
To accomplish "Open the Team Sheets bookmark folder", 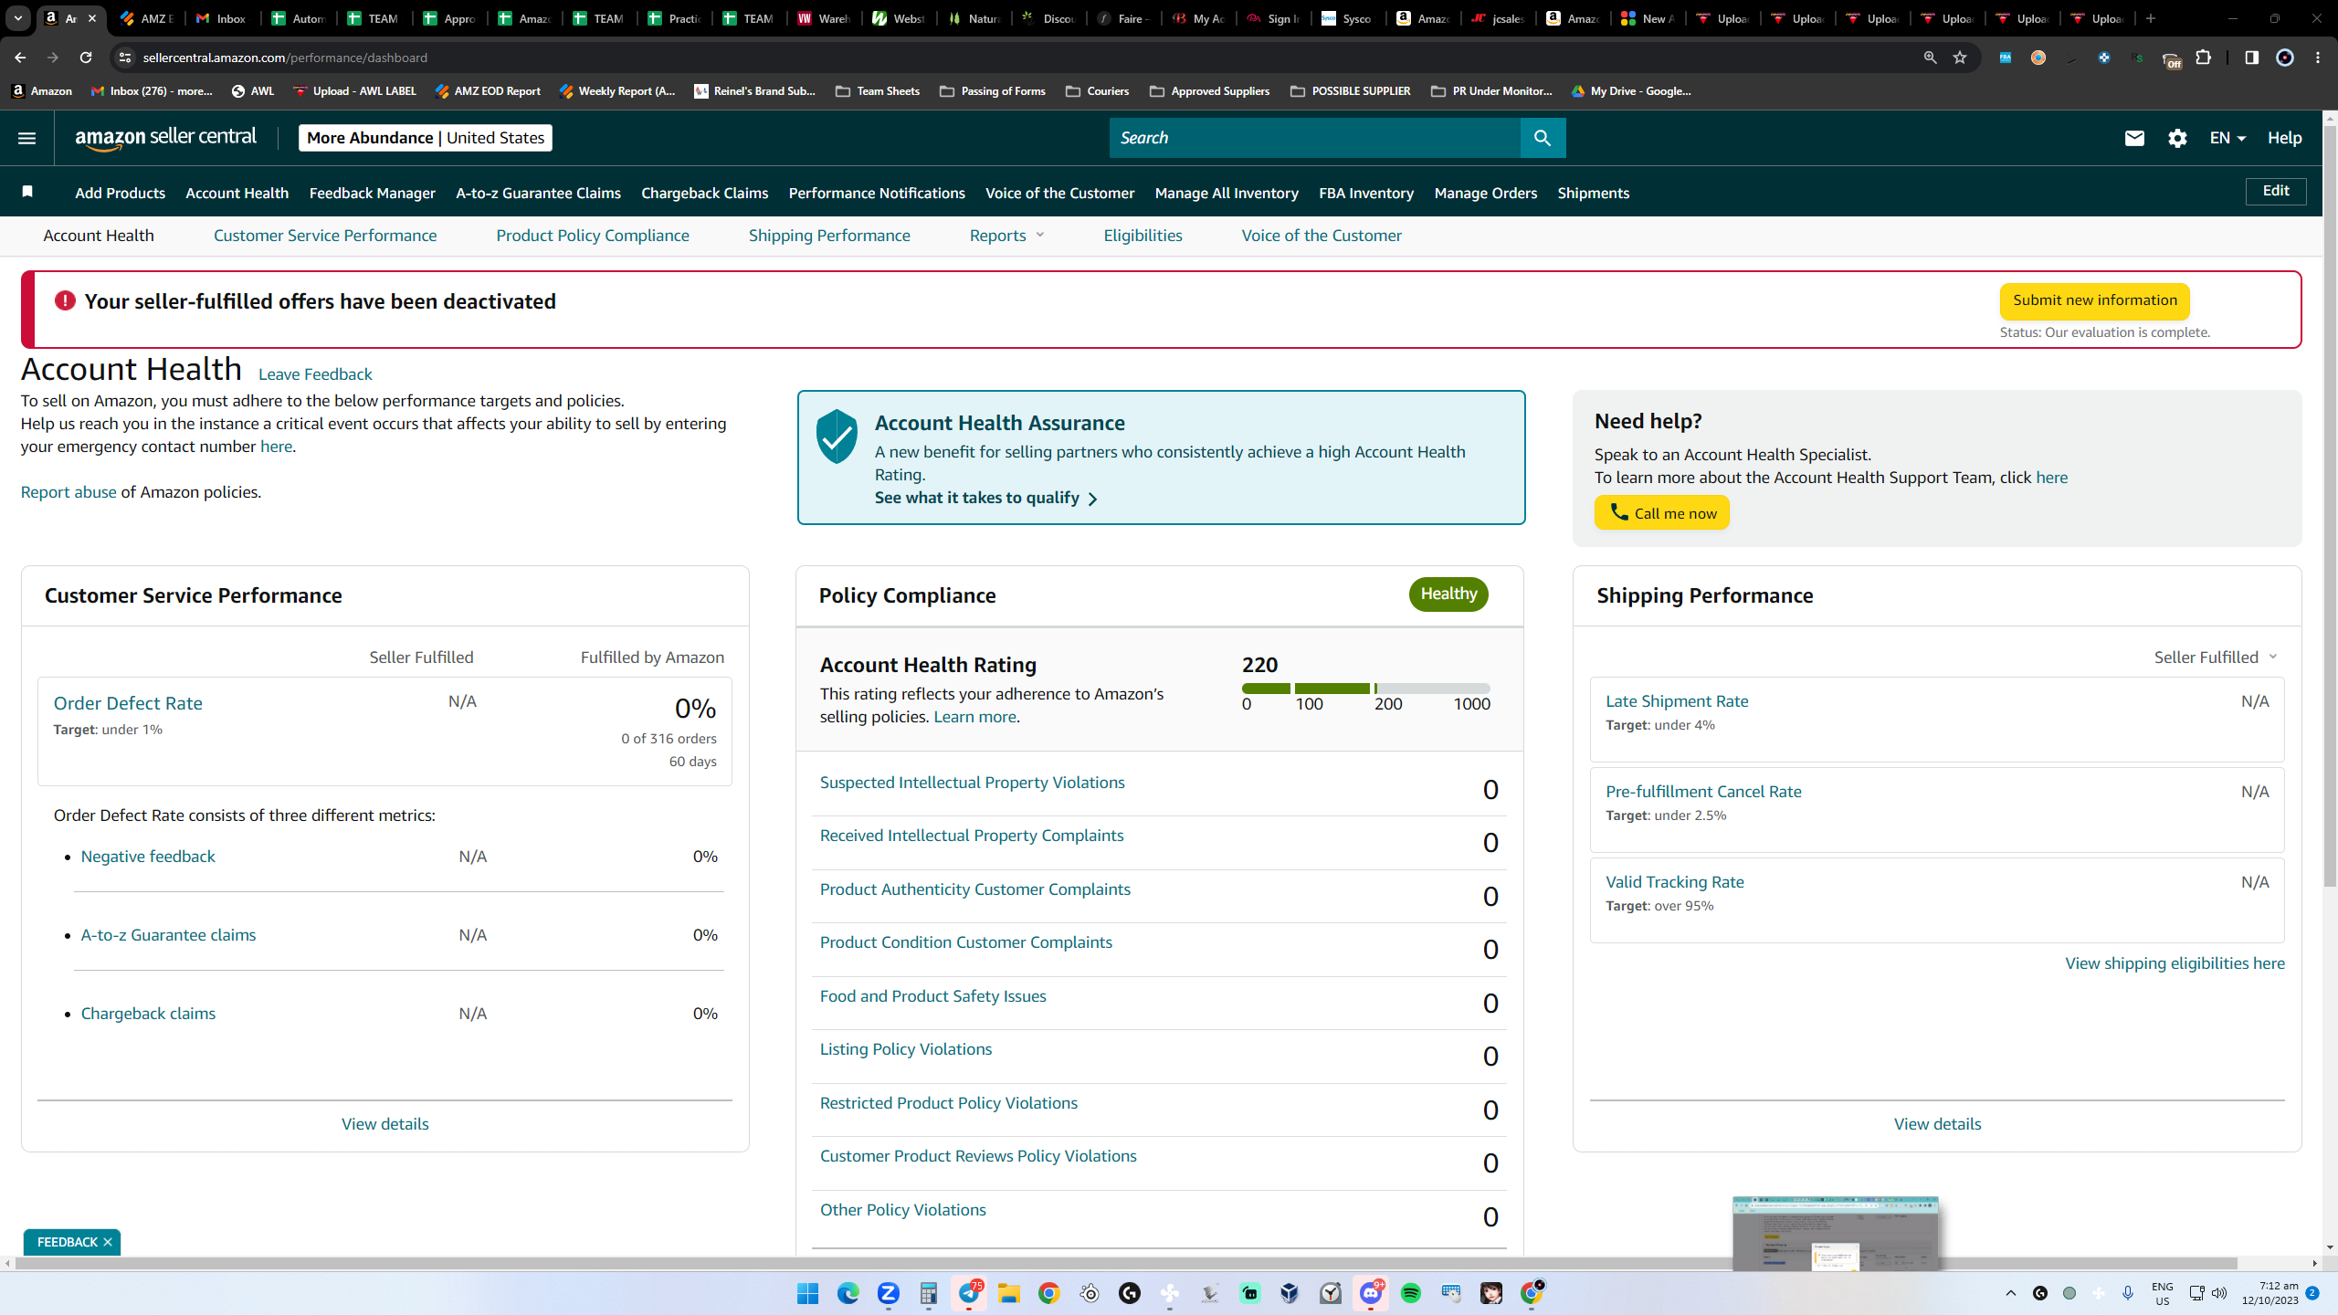I will click(878, 91).
